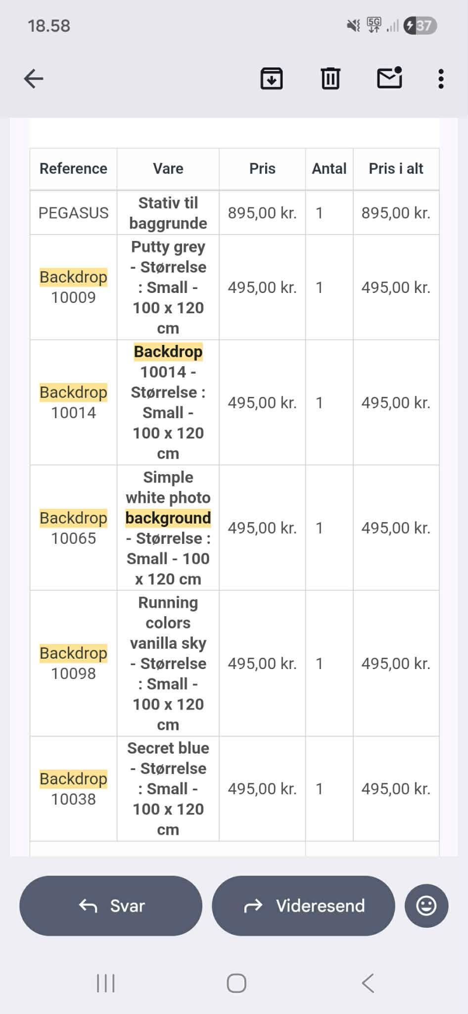Tap the Android home button

[236, 983]
